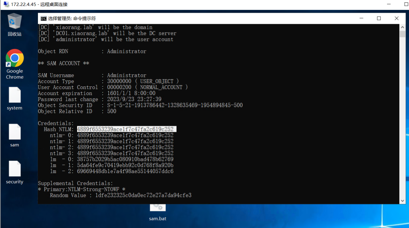Open the Recycle Bin desktop icon

click(x=15, y=23)
